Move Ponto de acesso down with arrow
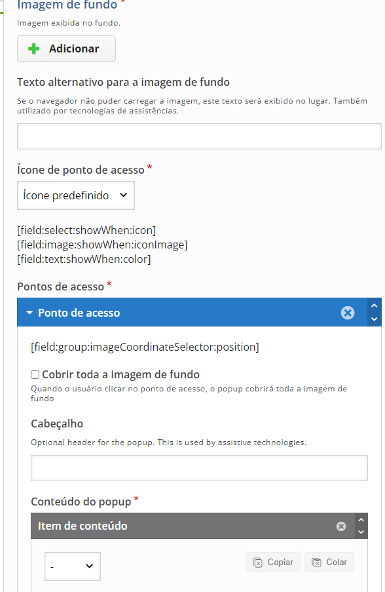 pyautogui.click(x=374, y=319)
